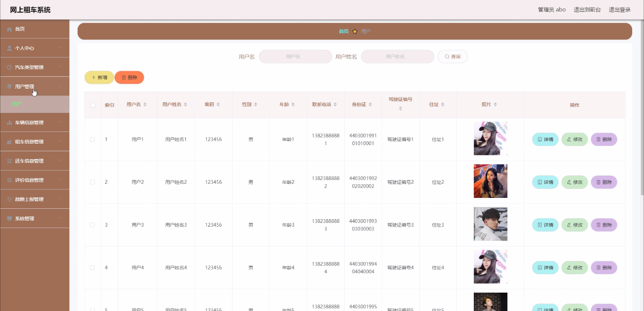Expand the 个人中心 menu chevron
Screen dimensions: 644x311
(61, 48)
